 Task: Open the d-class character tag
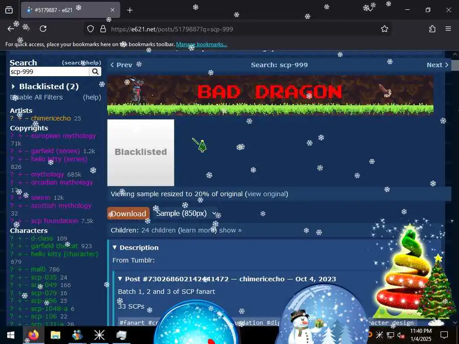pos(42,238)
